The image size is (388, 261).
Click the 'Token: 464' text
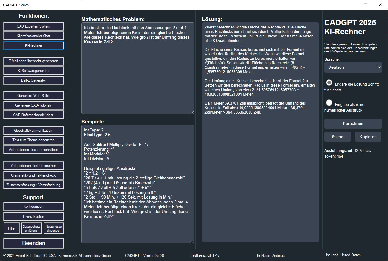(x=334, y=156)
